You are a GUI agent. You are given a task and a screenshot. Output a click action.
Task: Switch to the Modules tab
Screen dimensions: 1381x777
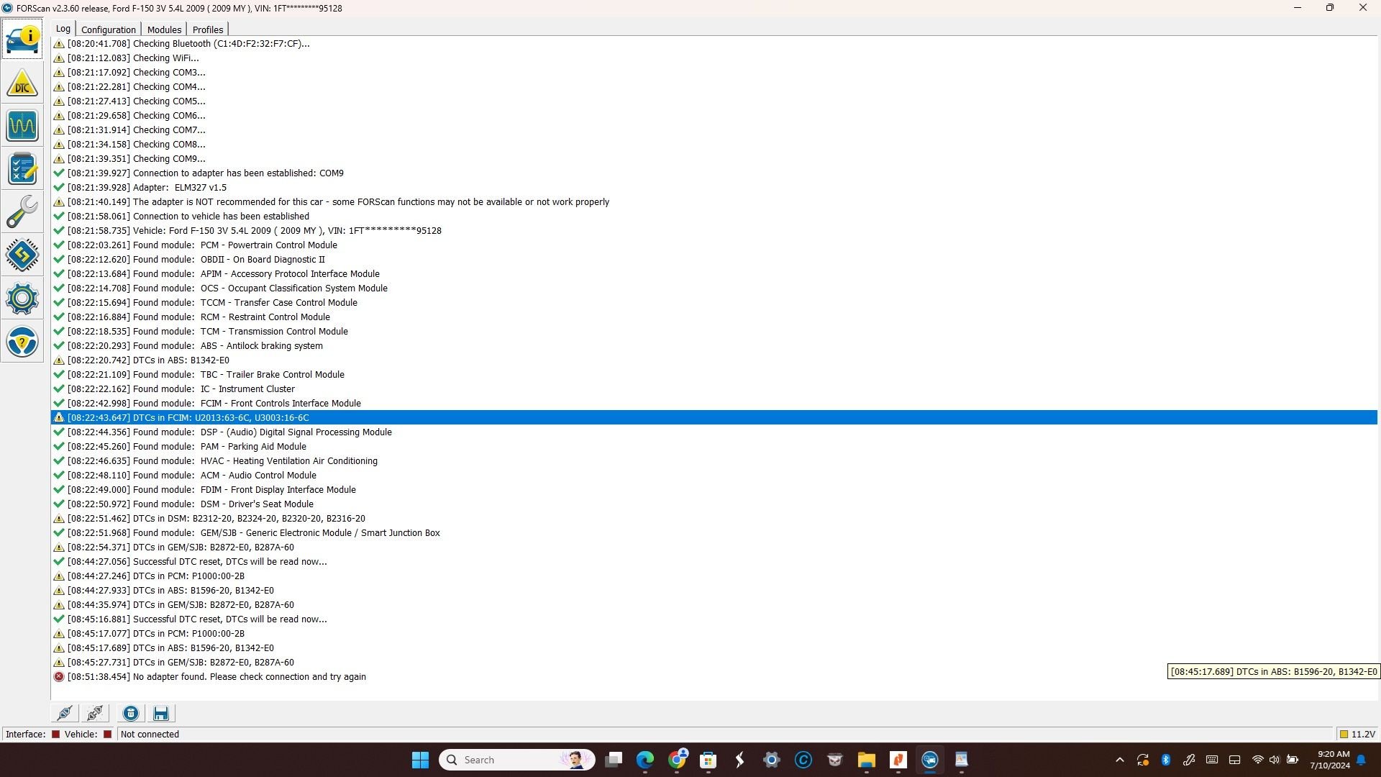tap(164, 29)
